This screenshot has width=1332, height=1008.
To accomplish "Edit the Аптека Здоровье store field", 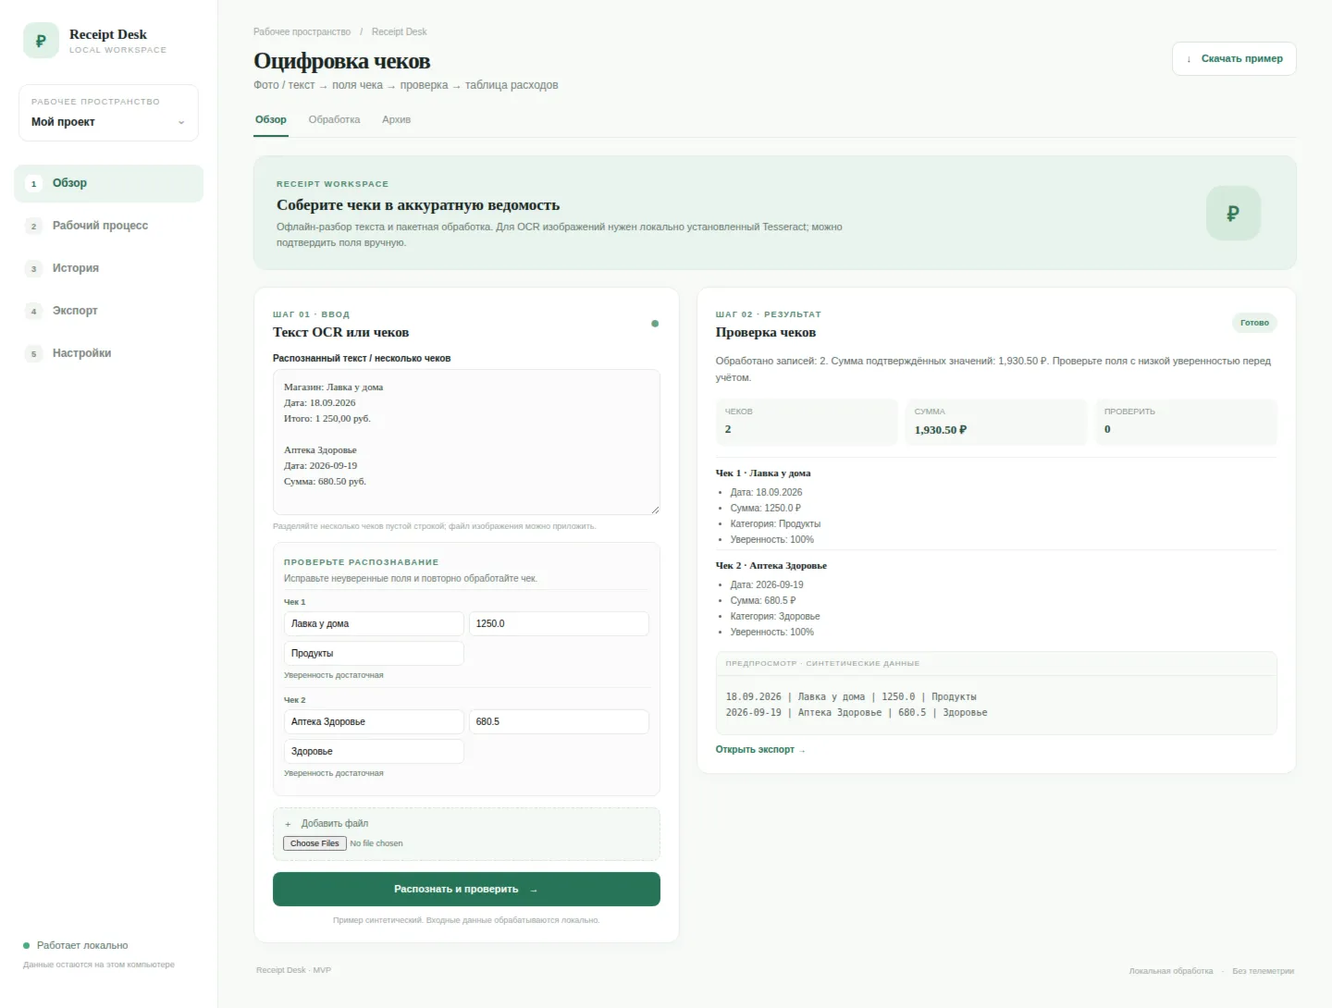I will (374, 722).
